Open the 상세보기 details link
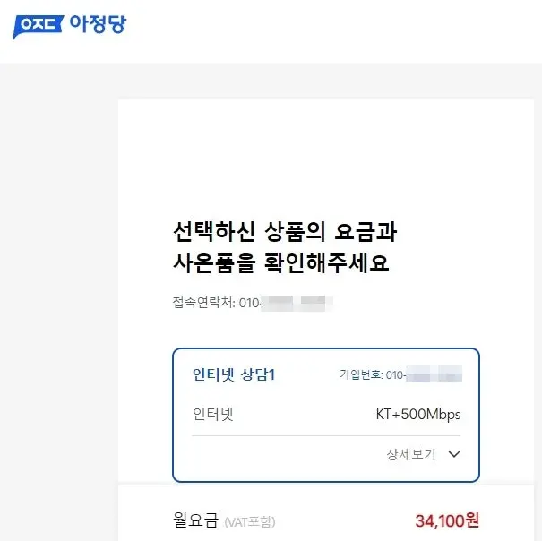The height and width of the screenshot is (541, 542). tap(411, 454)
